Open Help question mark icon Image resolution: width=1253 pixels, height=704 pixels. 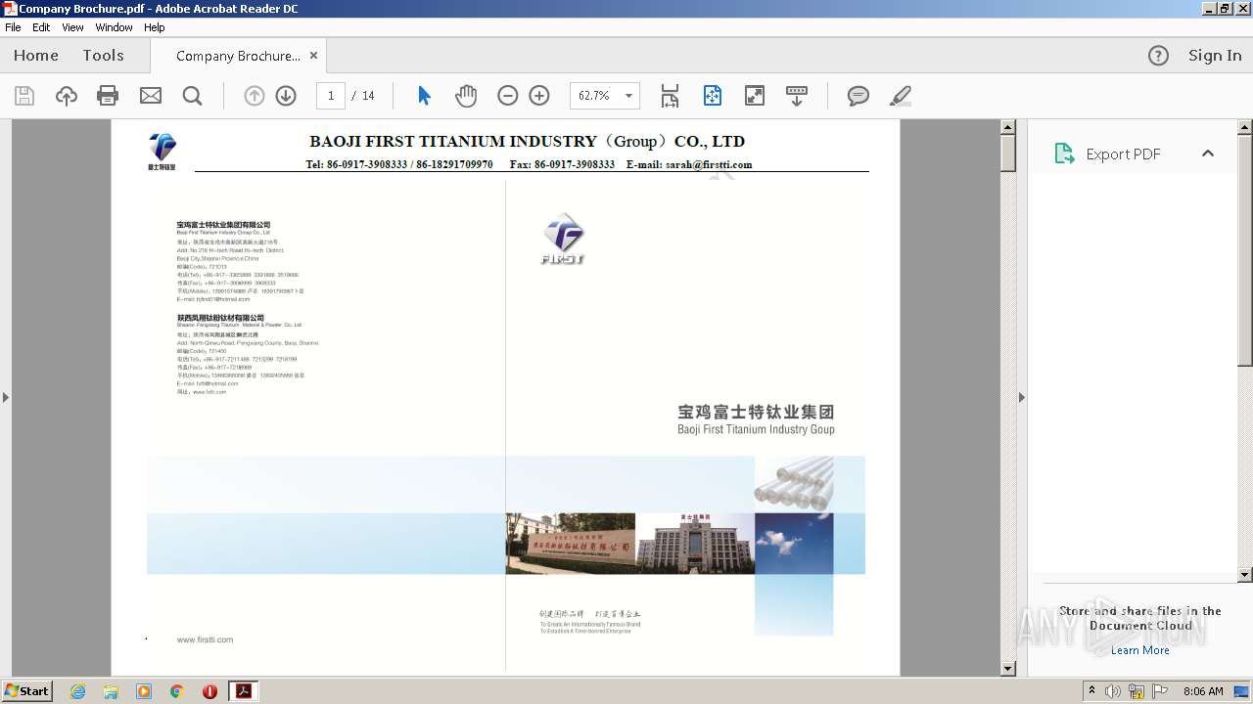point(1158,56)
